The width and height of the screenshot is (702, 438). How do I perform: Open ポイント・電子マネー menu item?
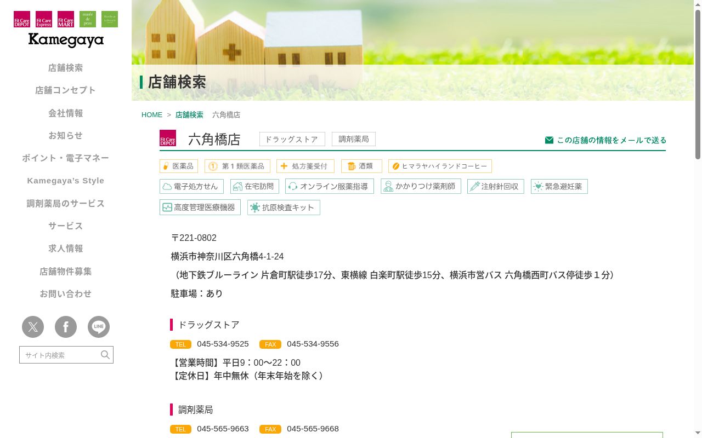pyautogui.click(x=66, y=158)
